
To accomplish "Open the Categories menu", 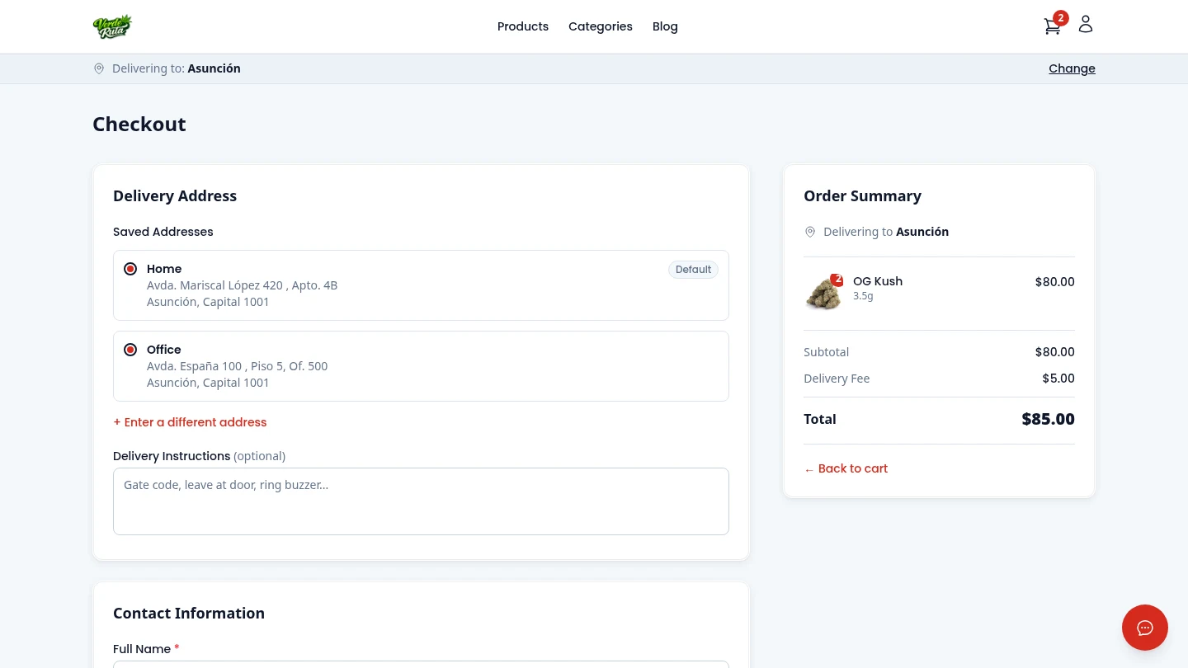I will click(x=601, y=26).
